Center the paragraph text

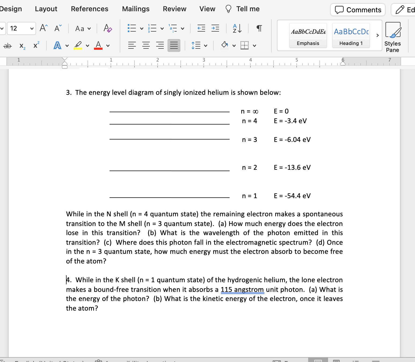[146, 45]
